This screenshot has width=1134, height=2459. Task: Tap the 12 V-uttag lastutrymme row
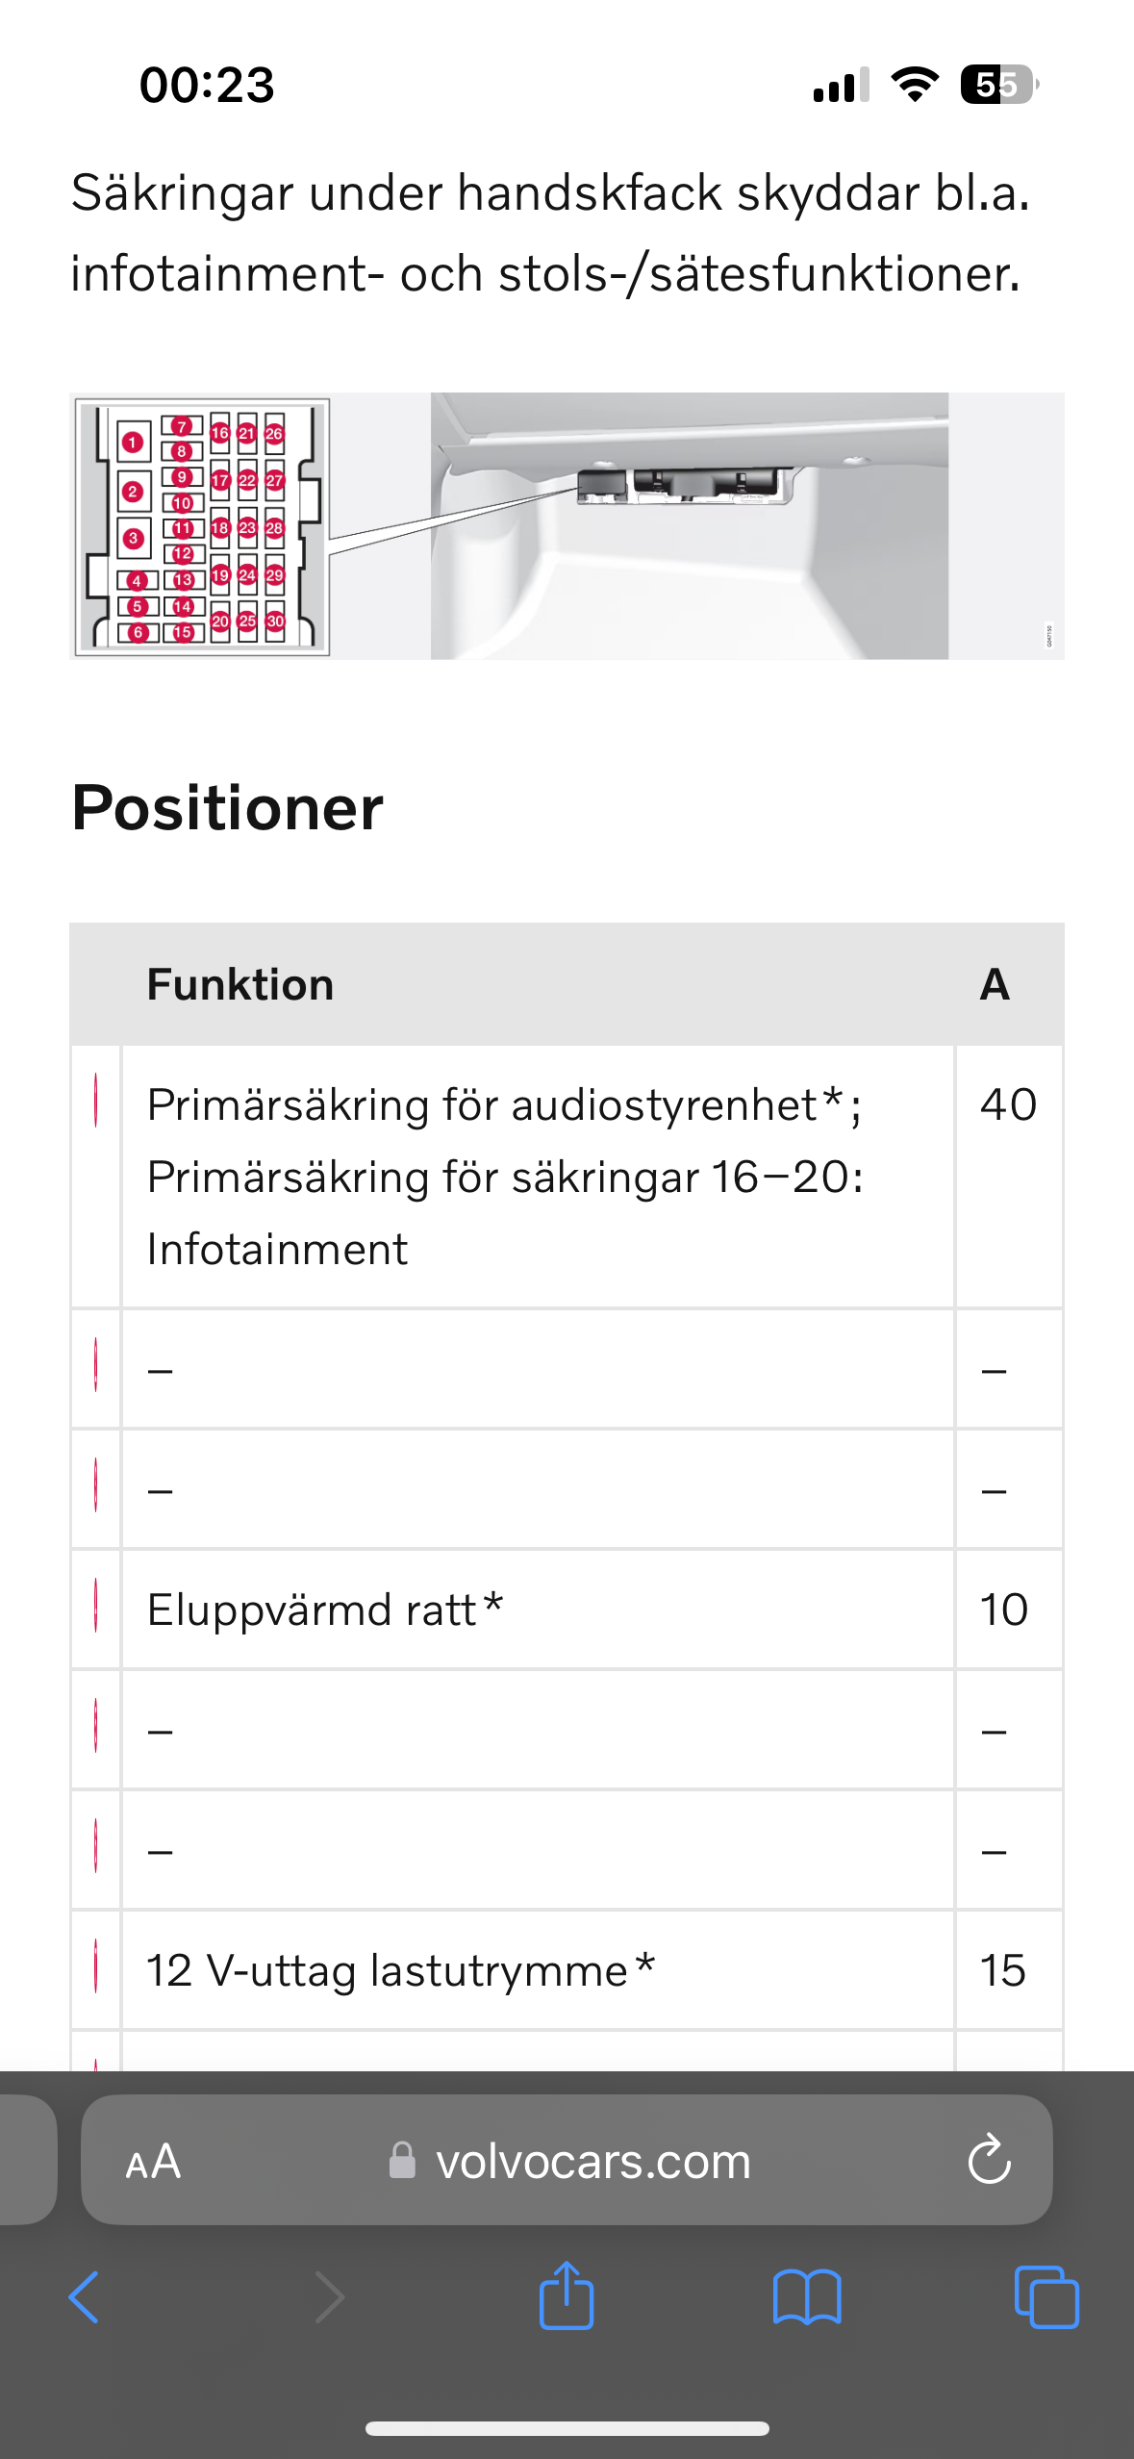point(567,1969)
